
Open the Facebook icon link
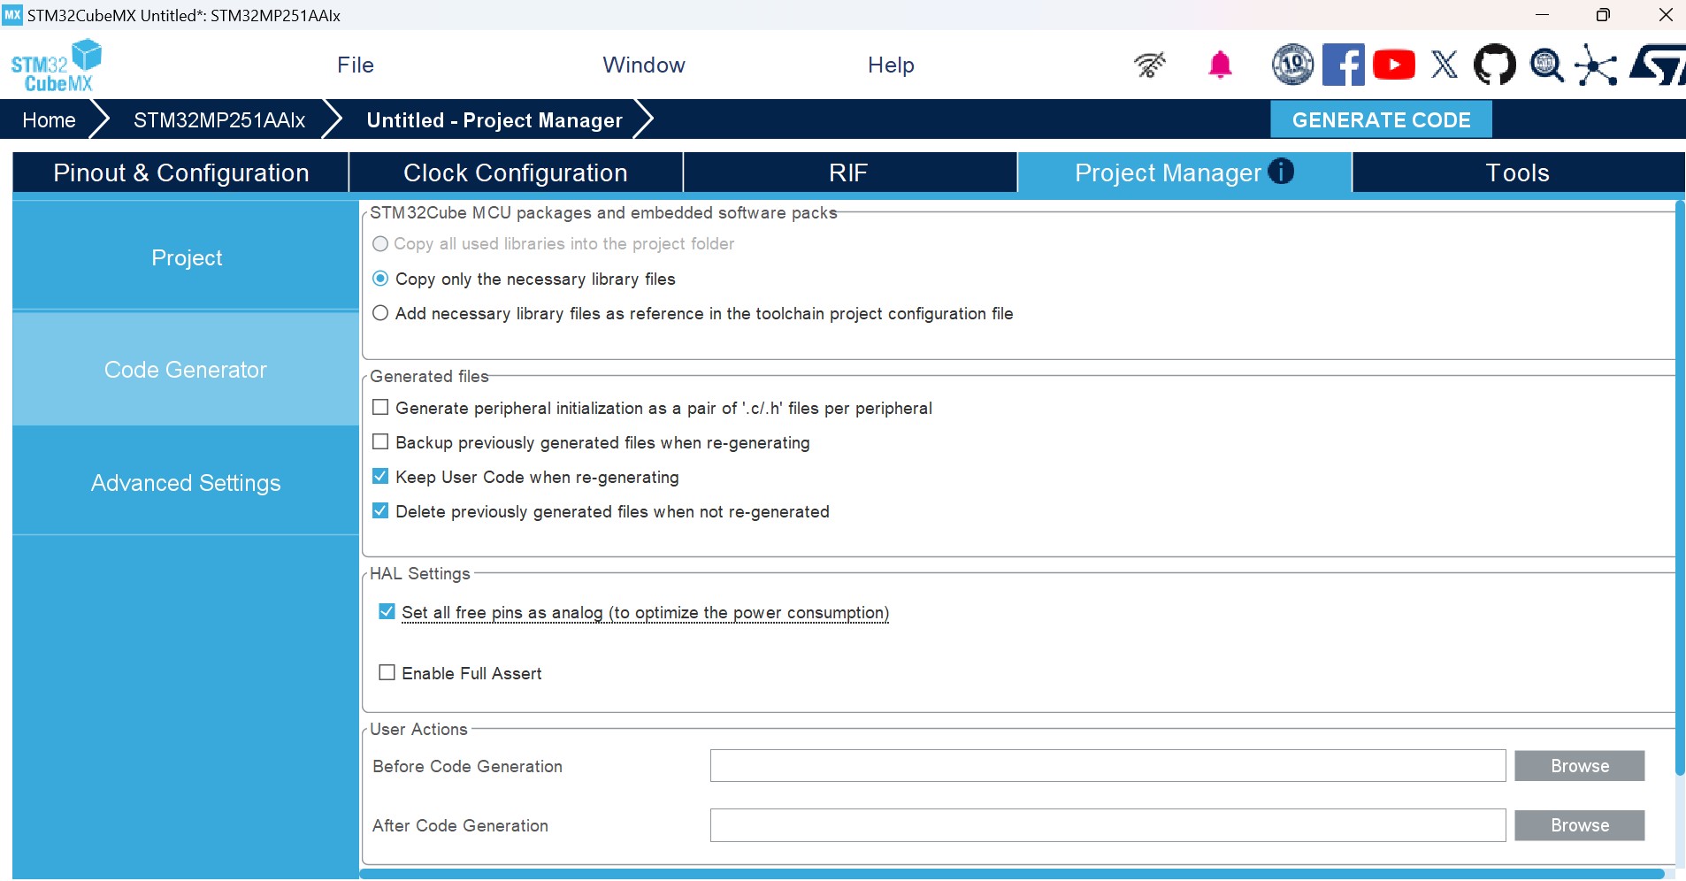1343,65
